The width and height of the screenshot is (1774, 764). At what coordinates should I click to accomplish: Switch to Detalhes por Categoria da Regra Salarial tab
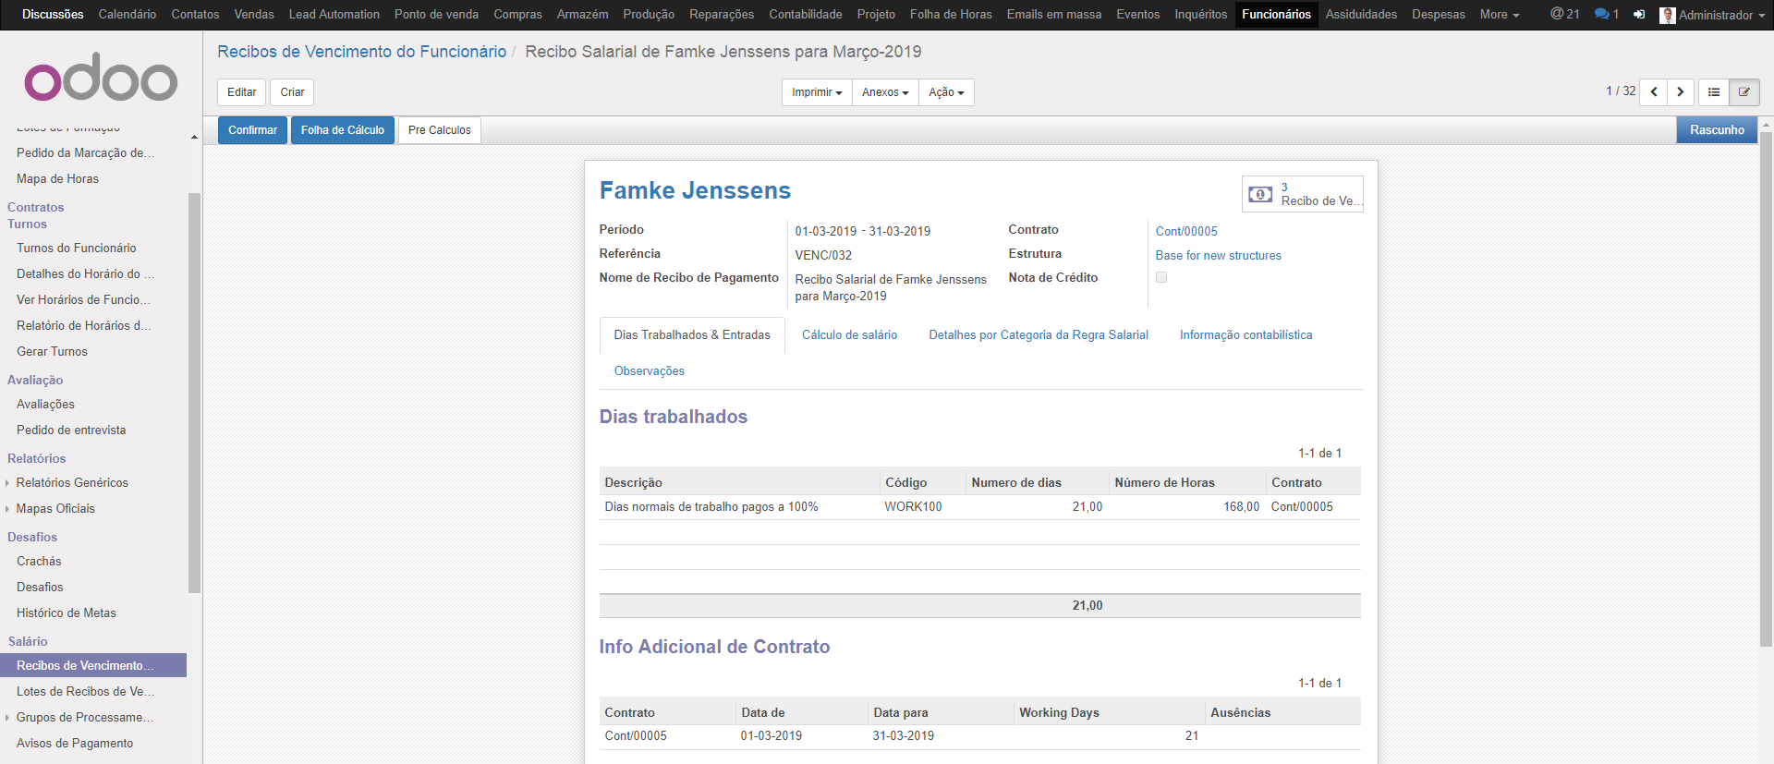pos(1039,335)
